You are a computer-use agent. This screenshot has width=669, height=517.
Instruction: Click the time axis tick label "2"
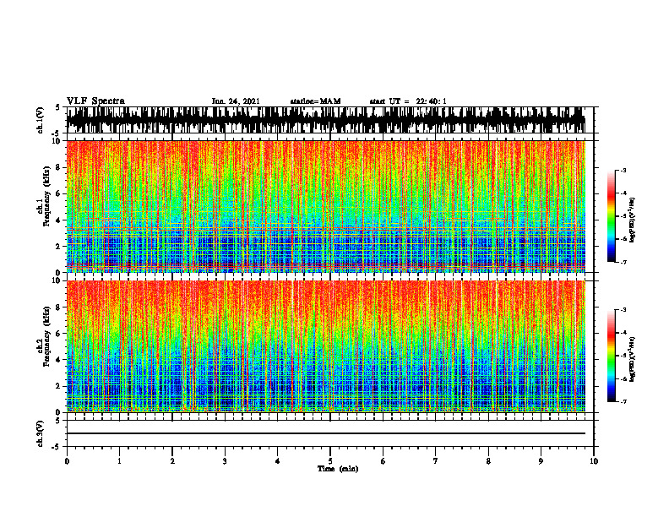click(172, 461)
